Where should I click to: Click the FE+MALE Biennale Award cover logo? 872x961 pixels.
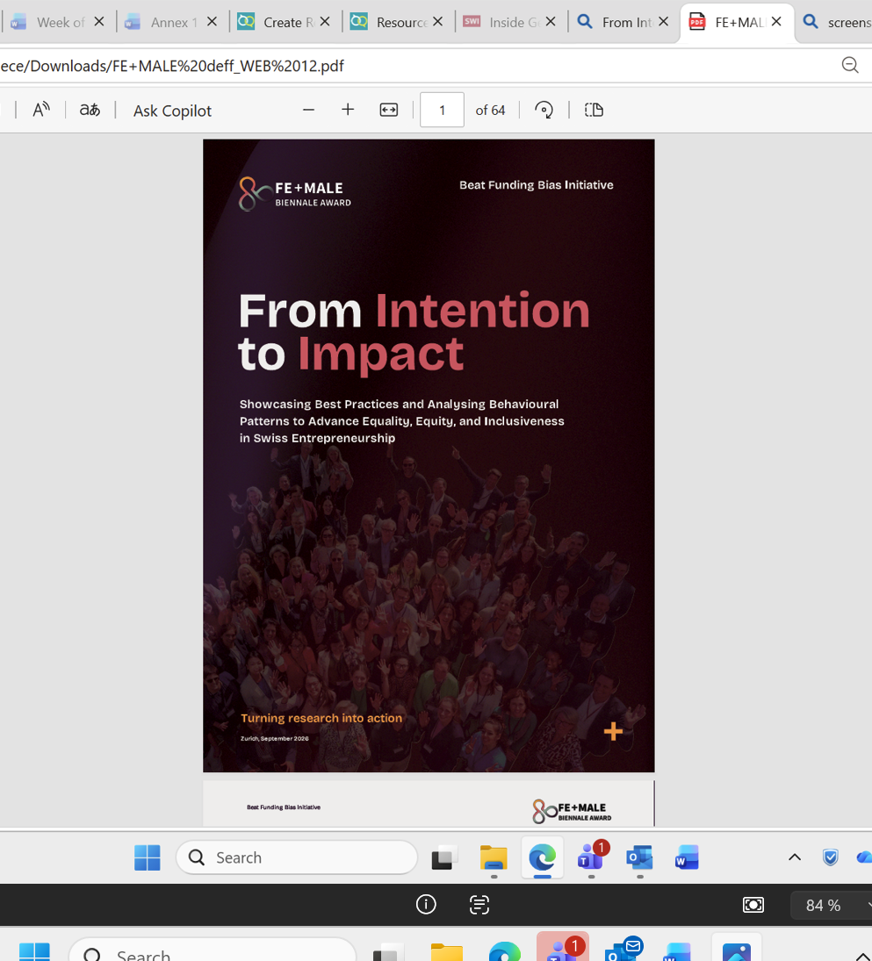point(295,194)
